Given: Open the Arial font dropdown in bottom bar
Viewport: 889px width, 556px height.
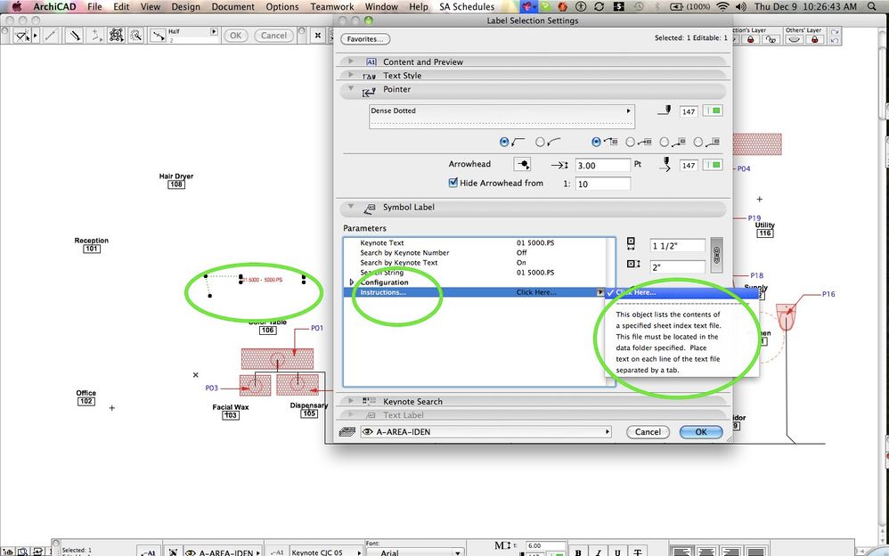Looking at the screenshot, I should coord(414,552).
